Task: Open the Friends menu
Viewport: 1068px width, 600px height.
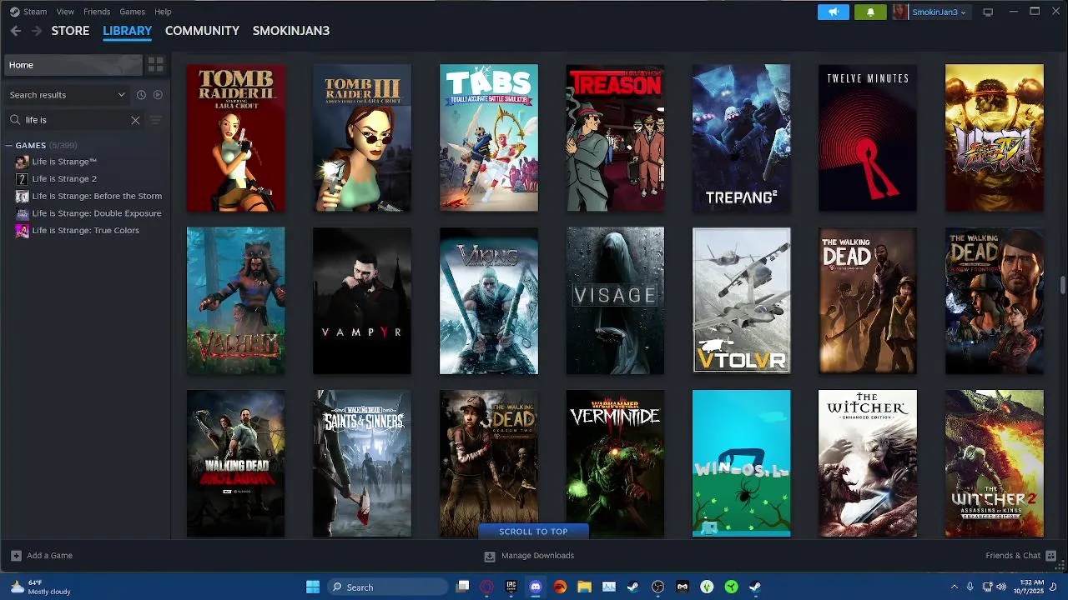Action: pos(97,12)
